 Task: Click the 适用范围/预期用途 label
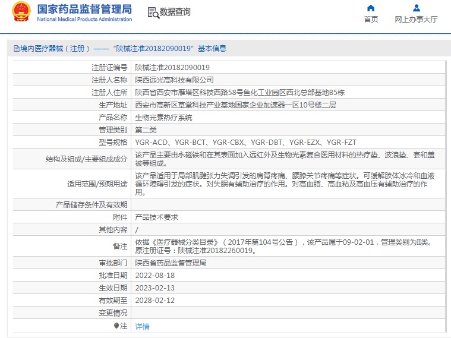tap(97, 184)
